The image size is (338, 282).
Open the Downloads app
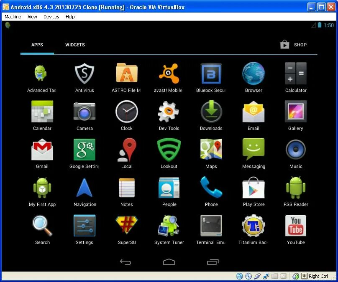211,111
